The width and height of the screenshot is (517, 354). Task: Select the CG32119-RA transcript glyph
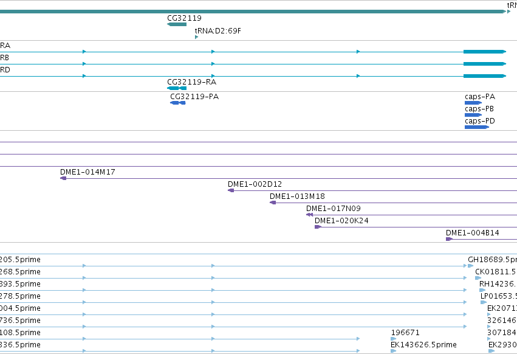point(177,88)
